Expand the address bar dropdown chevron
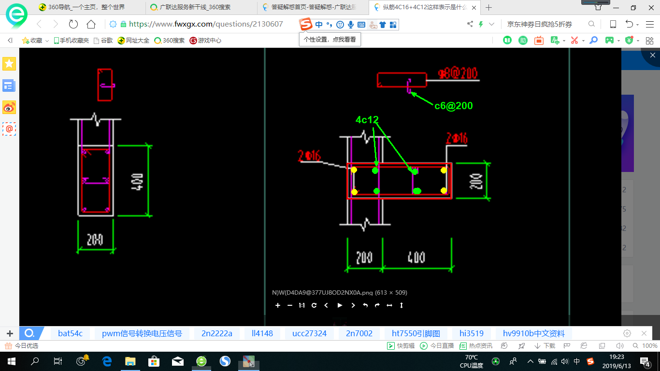 [492, 24]
